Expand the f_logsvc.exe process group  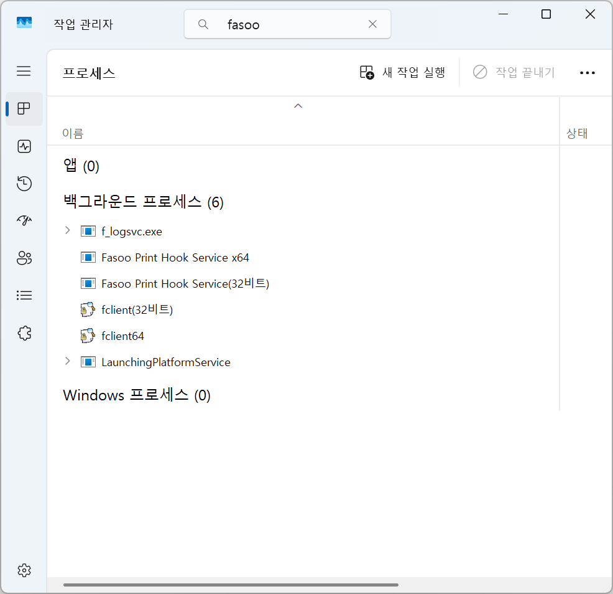[67, 230]
